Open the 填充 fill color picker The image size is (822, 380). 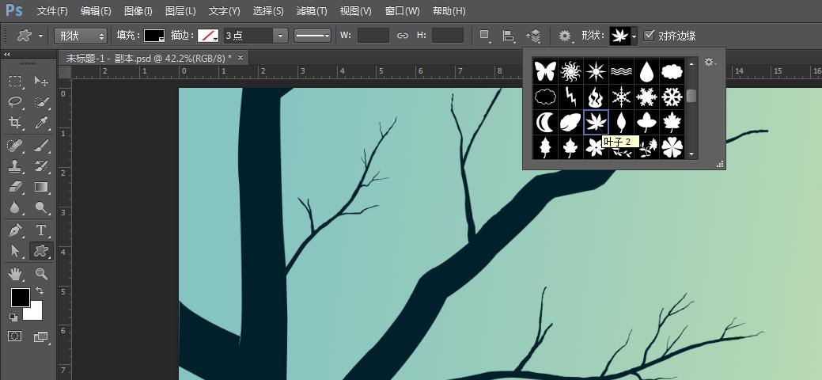[x=154, y=36]
